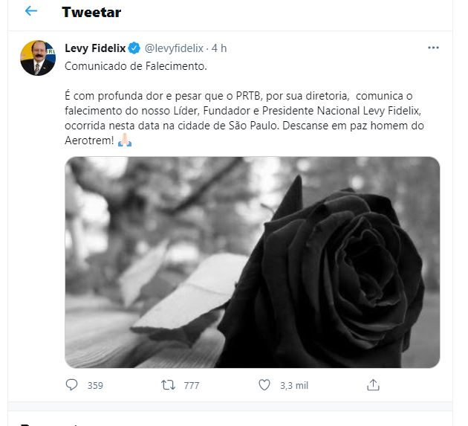Click the 777 retweets count

[x=192, y=385]
